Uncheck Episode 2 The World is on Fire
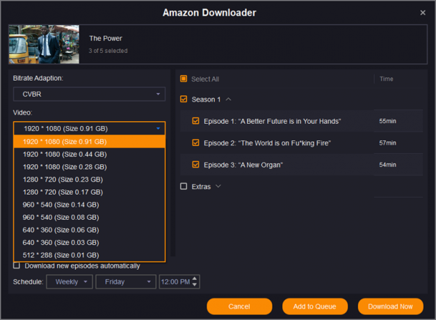Image resolution: width=436 pixels, height=320 pixels. 196,143
